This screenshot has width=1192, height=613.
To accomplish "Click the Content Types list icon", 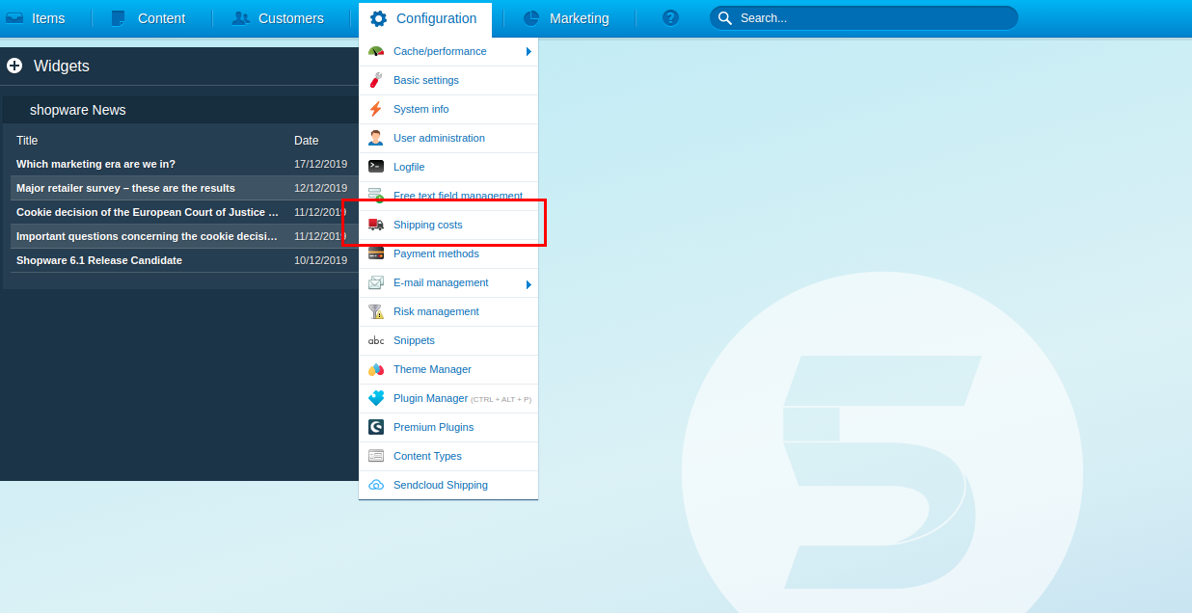I will click(376, 456).
